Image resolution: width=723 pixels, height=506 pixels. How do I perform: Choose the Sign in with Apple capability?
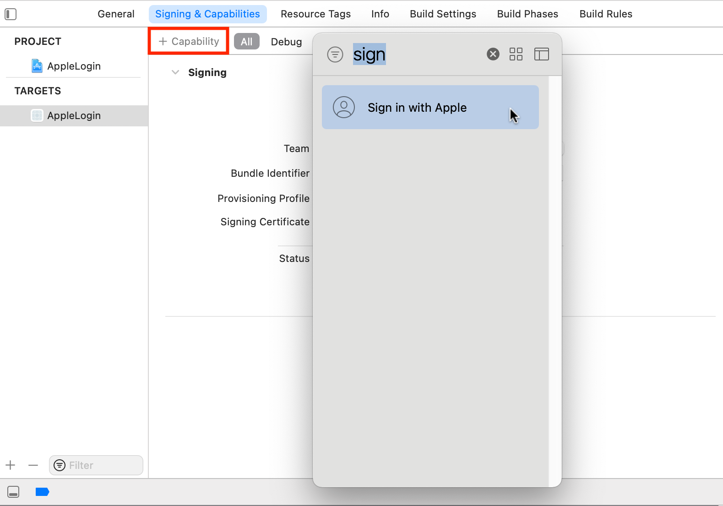point(430,107)
